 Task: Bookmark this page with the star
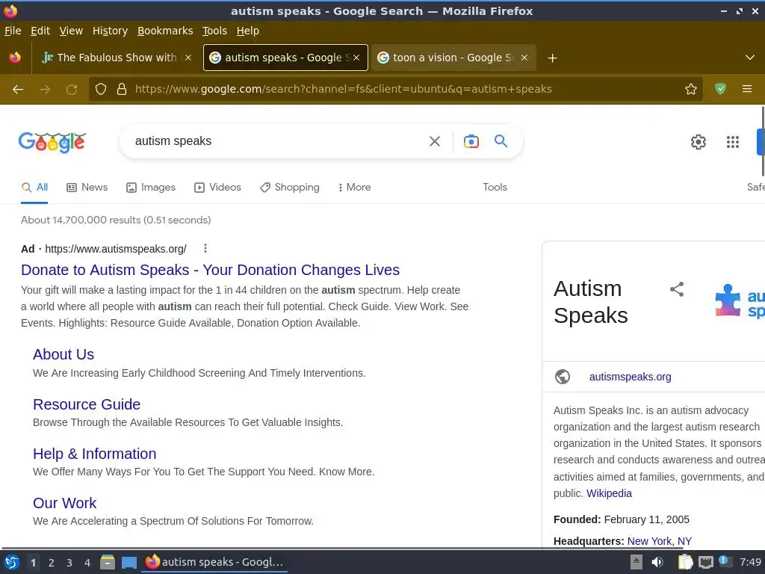pos(691,89)
